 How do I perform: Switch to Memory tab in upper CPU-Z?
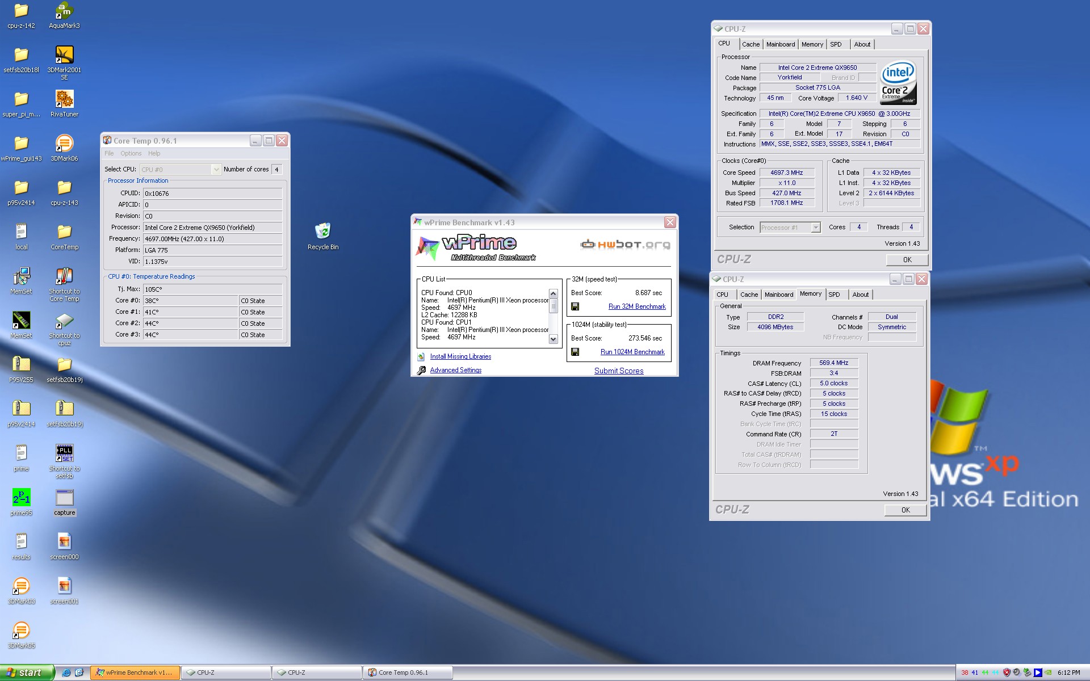(812, 44)
